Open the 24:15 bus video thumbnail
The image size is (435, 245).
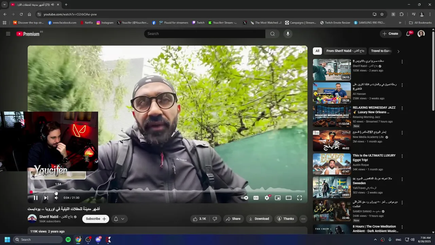[332, 70]
